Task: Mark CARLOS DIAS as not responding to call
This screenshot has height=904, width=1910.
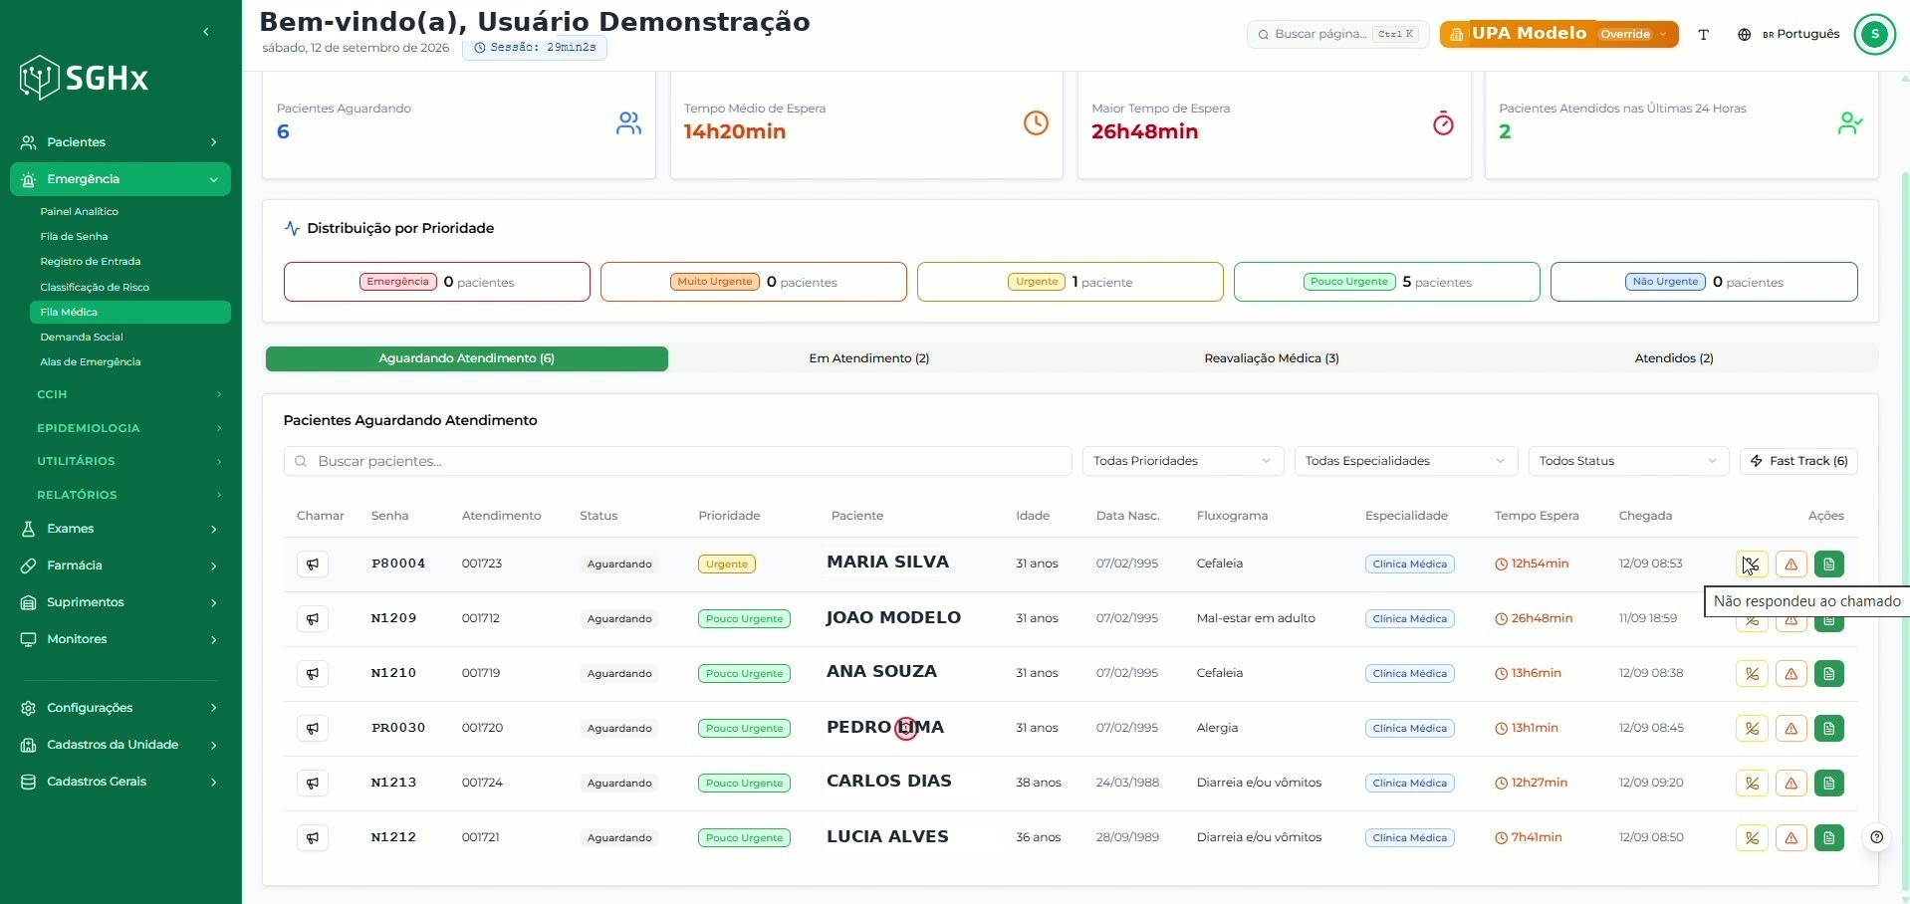Action: (1752, 784)
